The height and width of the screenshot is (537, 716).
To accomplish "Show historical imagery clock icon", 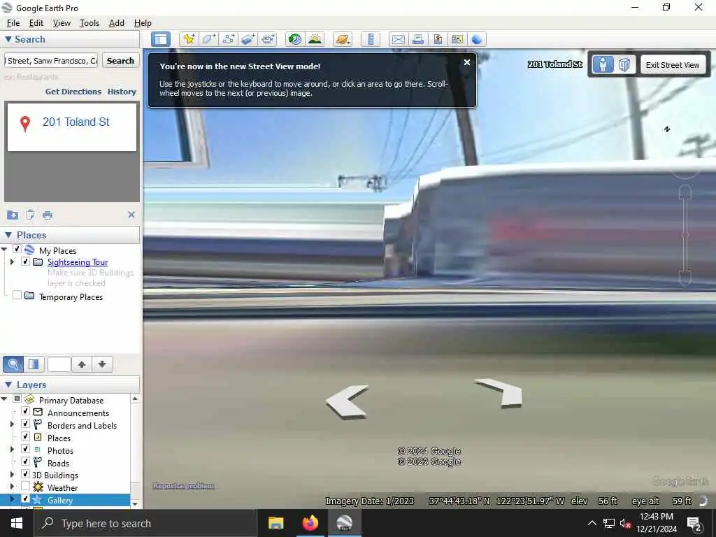I will click(x=295, y=39).
